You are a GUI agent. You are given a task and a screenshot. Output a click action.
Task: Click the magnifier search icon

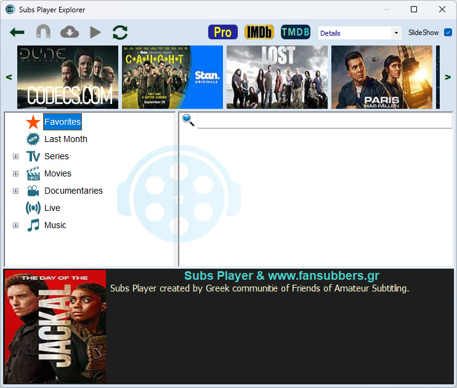(188, 120)
